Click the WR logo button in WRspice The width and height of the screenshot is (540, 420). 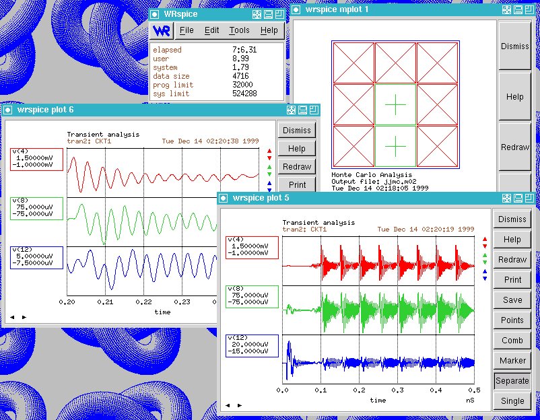click(162, 31)
